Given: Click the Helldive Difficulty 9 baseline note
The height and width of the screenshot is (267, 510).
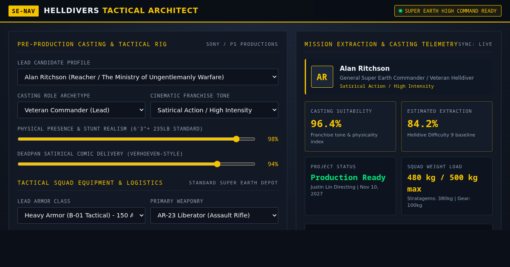Looking at the screenshot, I should (441, 135).
